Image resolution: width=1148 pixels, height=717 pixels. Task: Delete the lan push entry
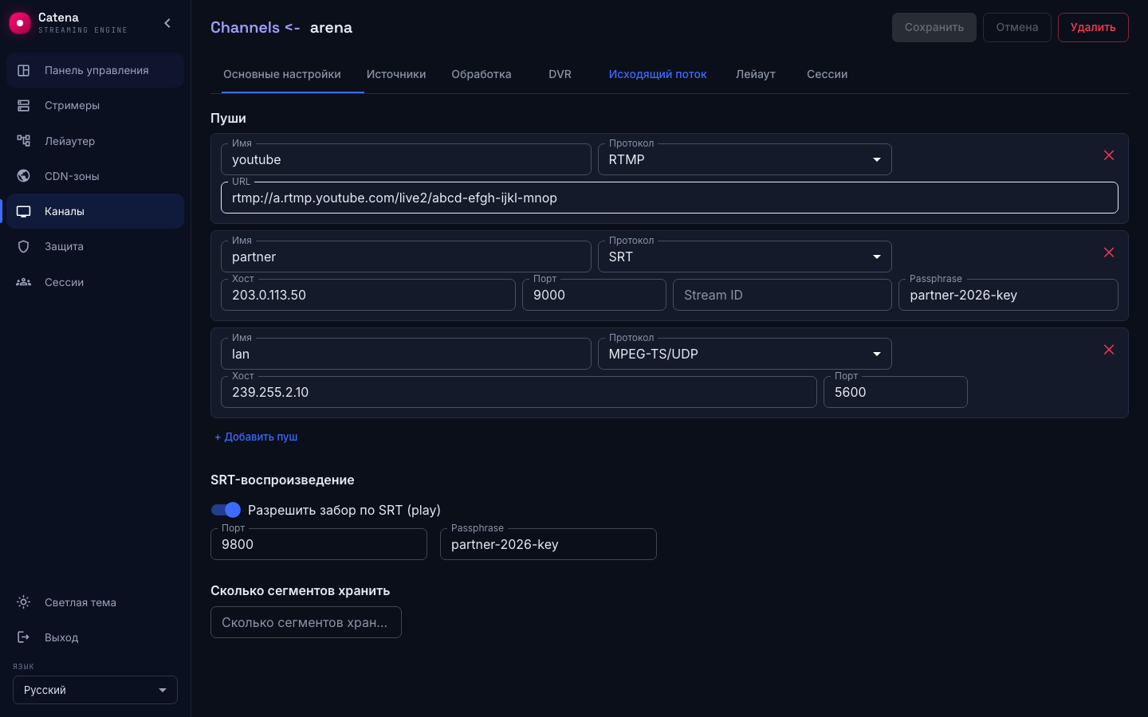(x=1109, y=350)
